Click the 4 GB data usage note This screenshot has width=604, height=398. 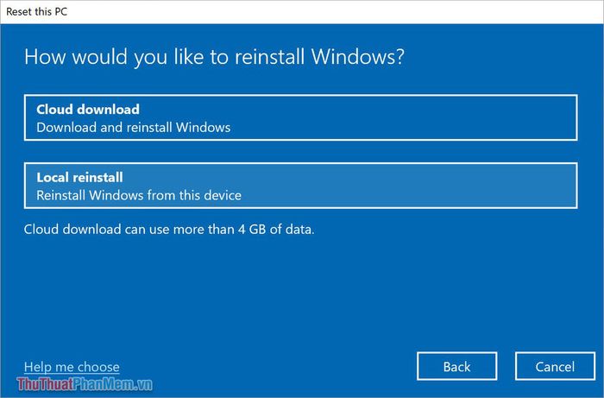169,230
